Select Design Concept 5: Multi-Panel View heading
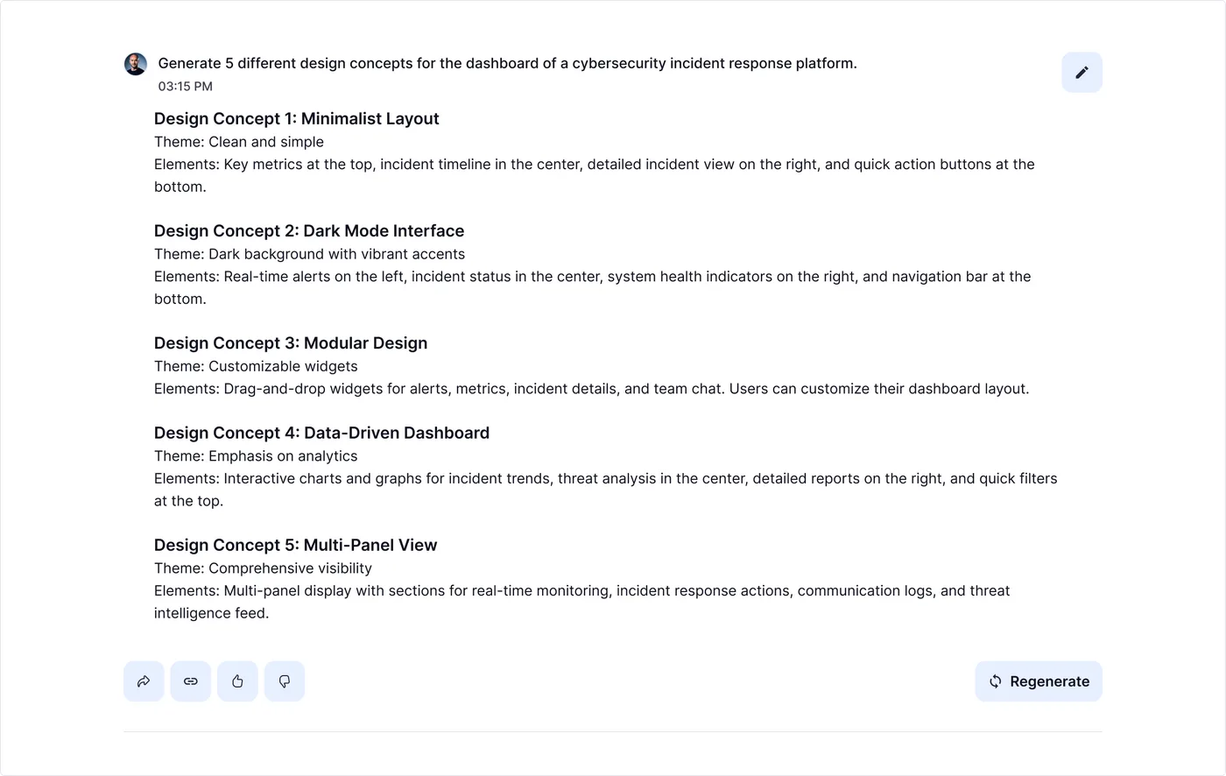The image size is (1226, 776). coord(295,545)
